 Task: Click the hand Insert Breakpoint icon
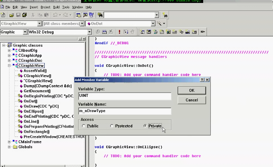point(133,32)
